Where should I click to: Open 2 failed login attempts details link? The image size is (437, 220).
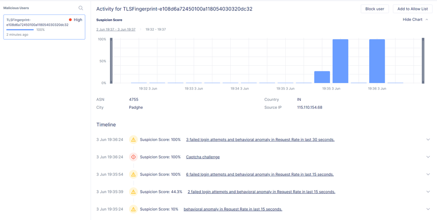pos(261,192)
